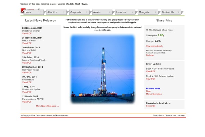Select the 24 November, 2014 date
Viewport: 205px width, 137px height.
point(32,28)
